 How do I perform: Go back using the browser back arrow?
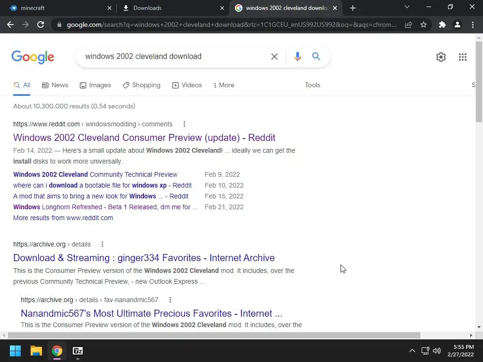point(10,25)
